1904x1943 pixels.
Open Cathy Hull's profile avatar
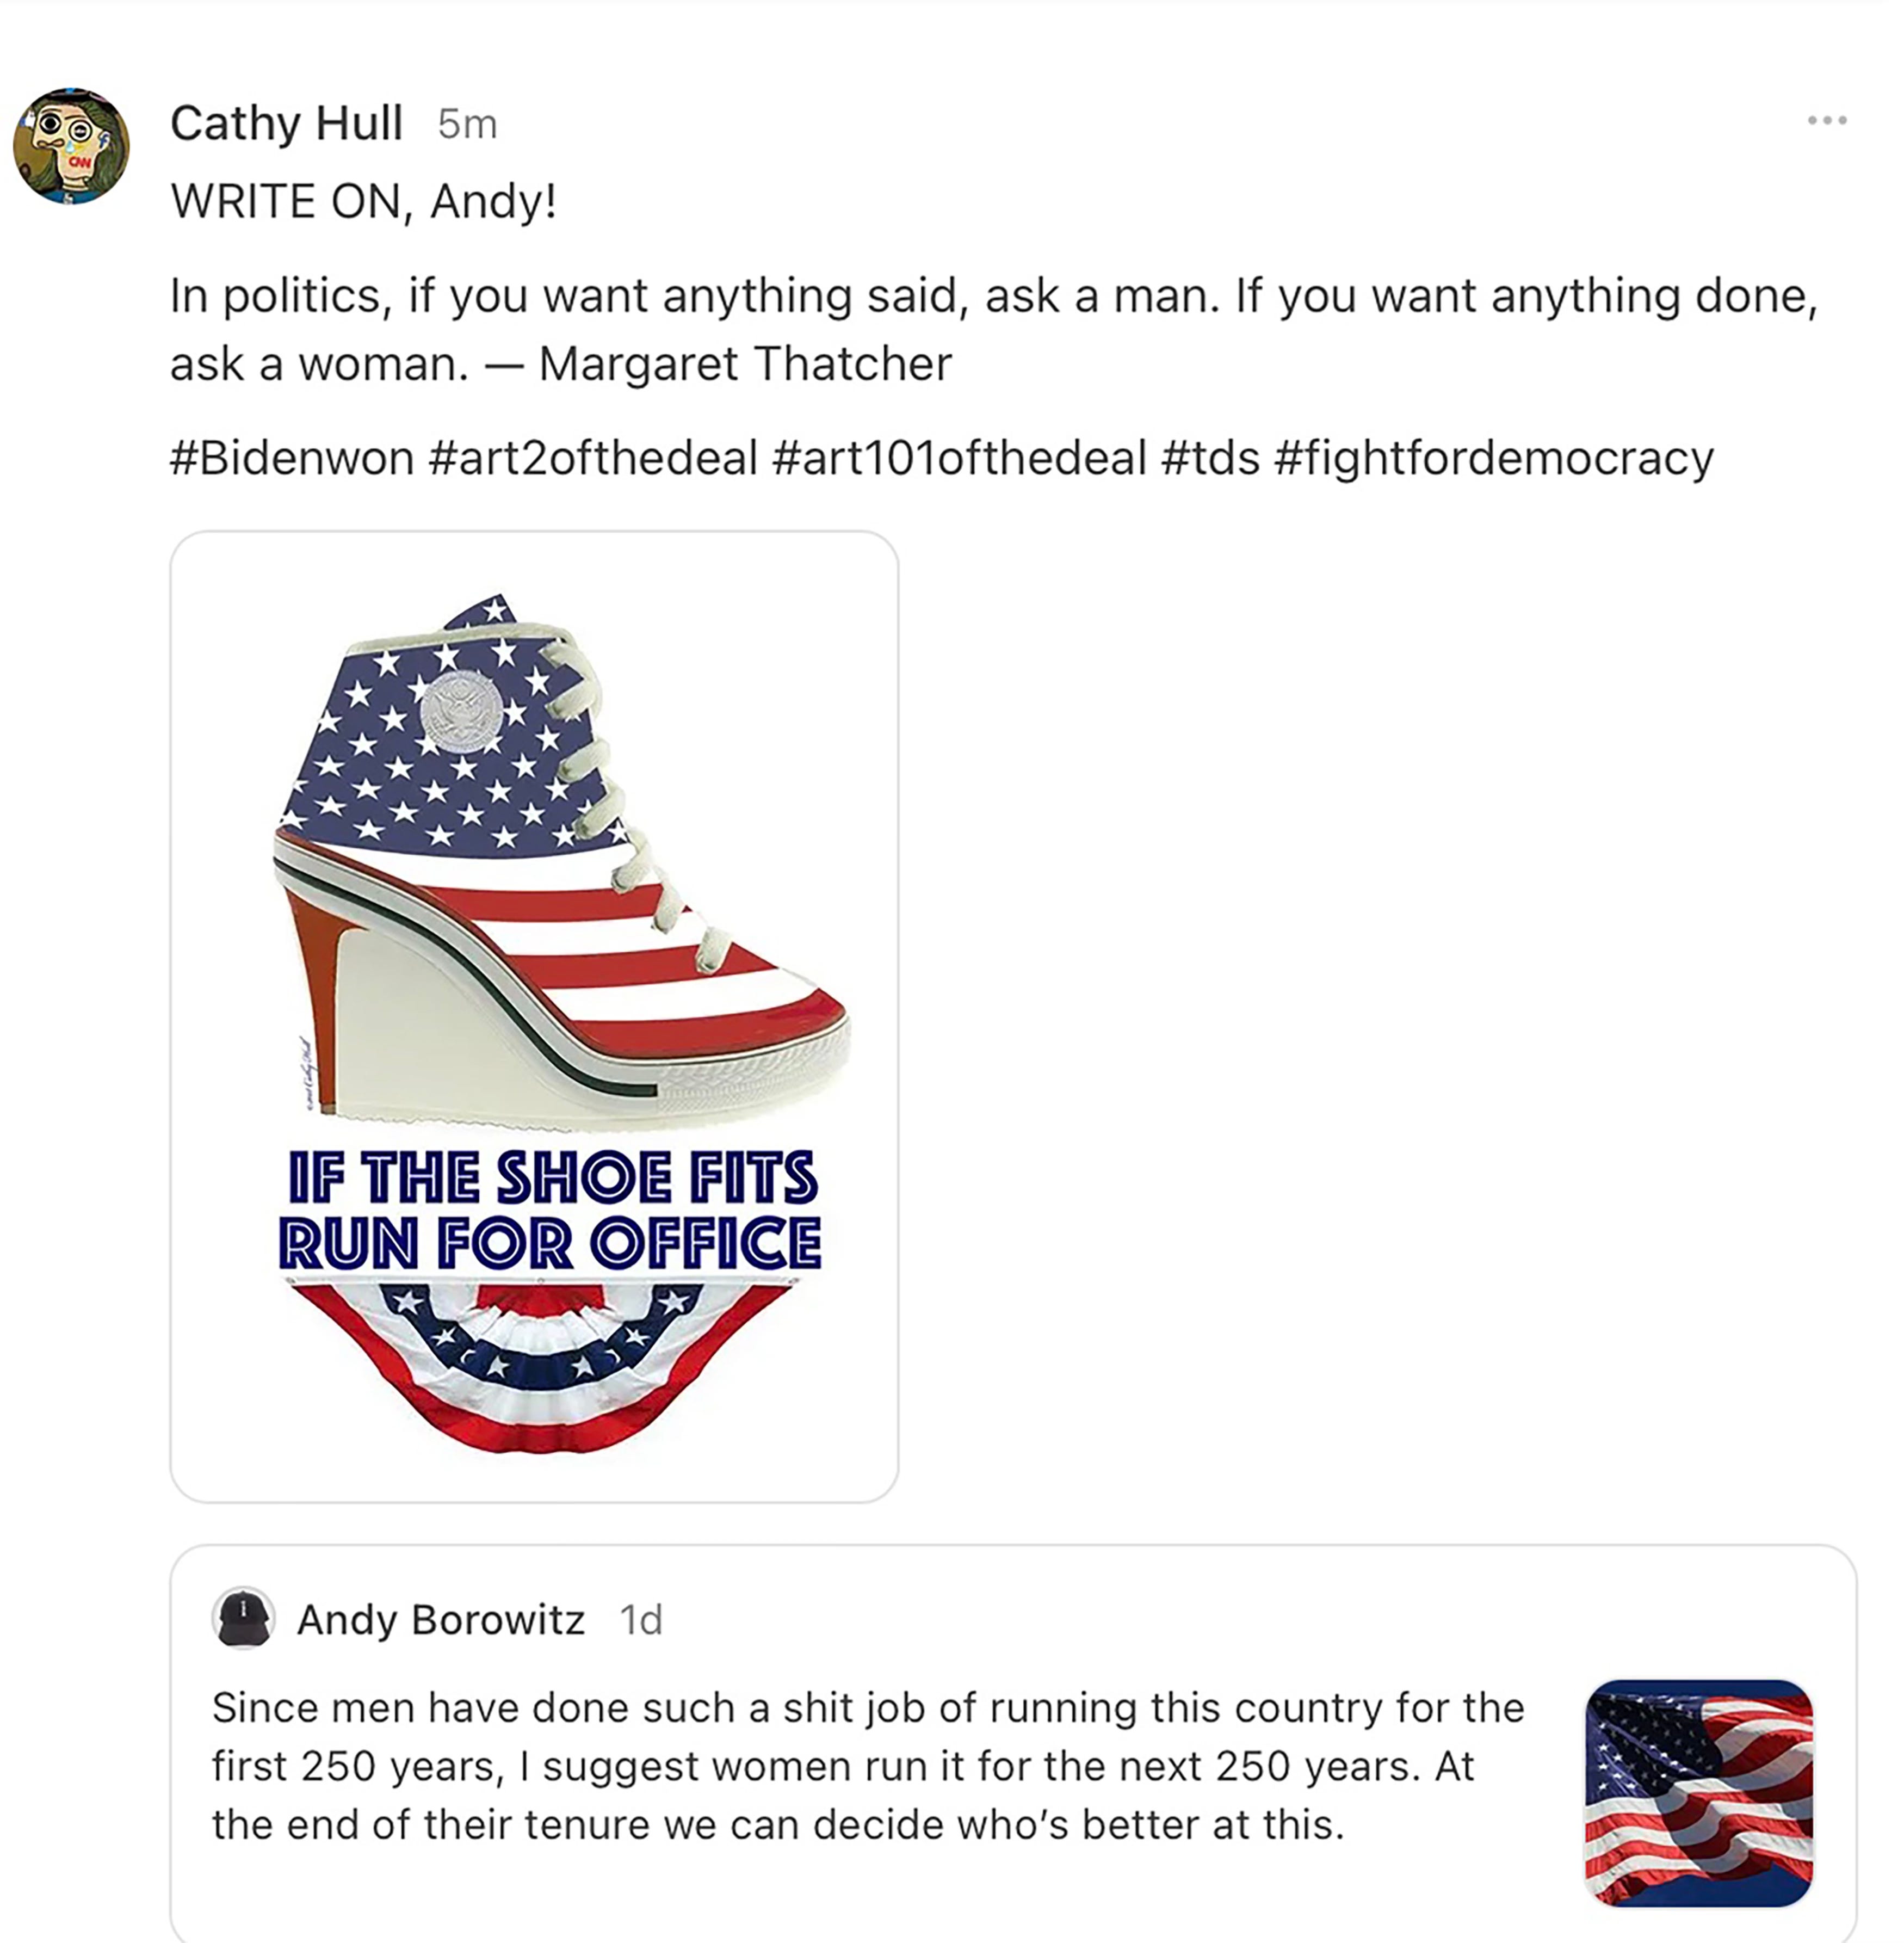[x=71, y=146]
